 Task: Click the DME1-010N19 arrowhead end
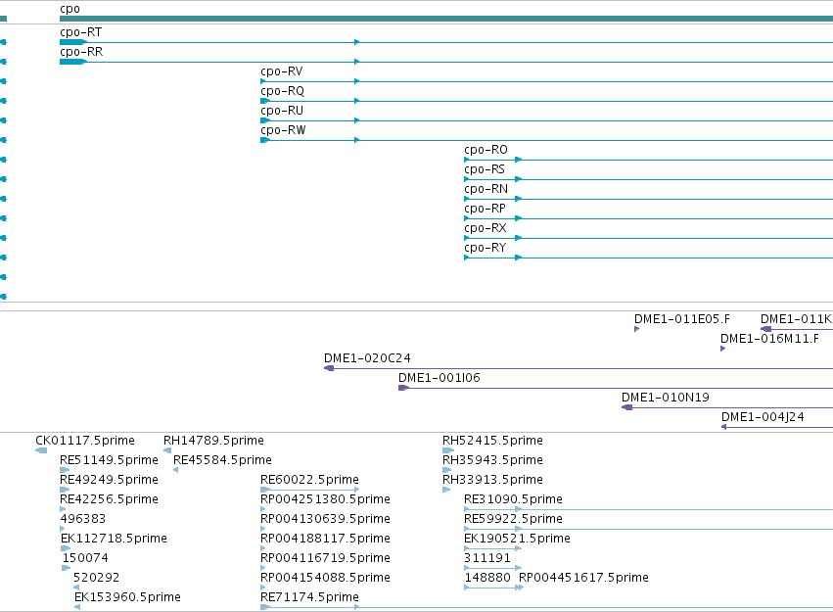coord(626,407)
